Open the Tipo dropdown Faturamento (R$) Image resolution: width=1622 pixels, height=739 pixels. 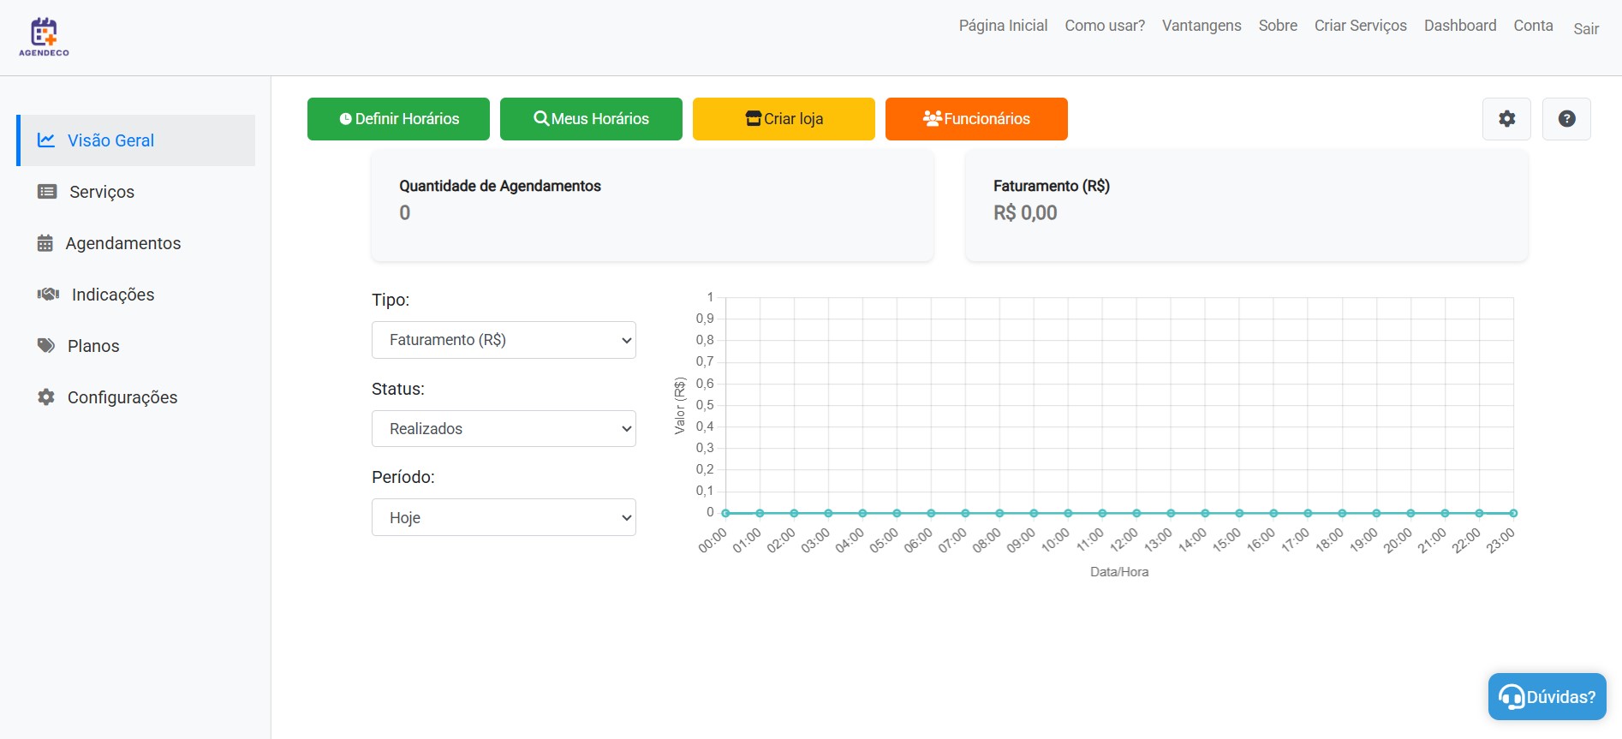tap(504, 340)
